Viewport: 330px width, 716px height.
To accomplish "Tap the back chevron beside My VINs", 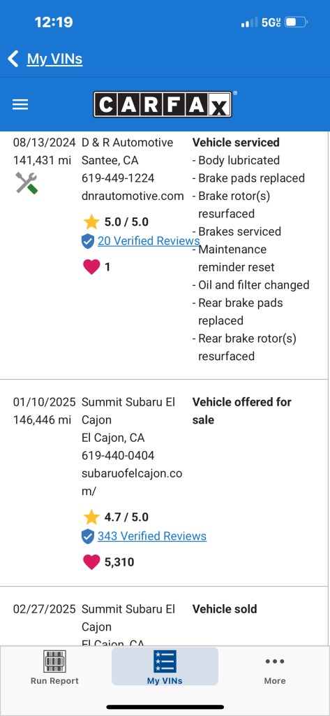I will 13,59.
